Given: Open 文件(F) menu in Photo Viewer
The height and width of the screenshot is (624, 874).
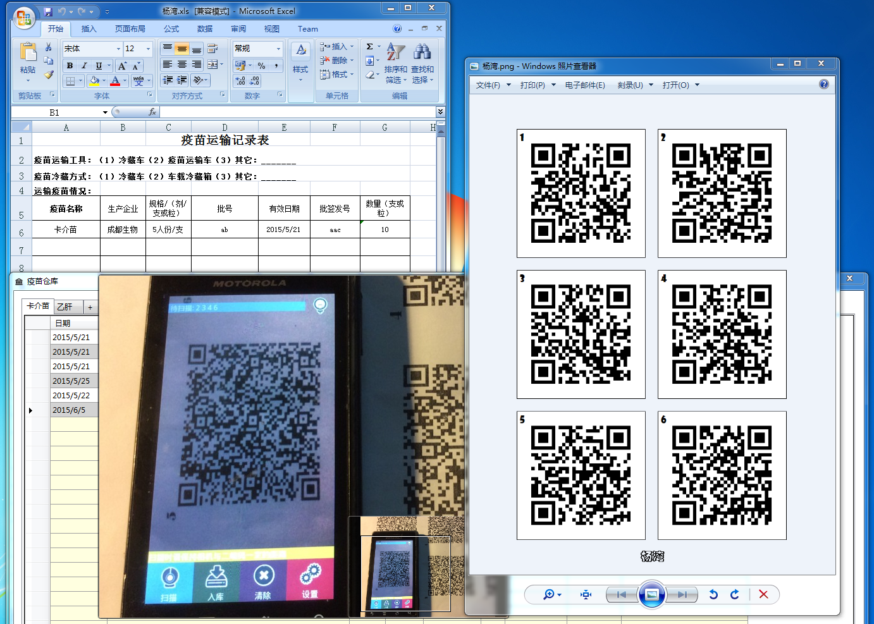Looking at the screenshot, I should (493, 85).
